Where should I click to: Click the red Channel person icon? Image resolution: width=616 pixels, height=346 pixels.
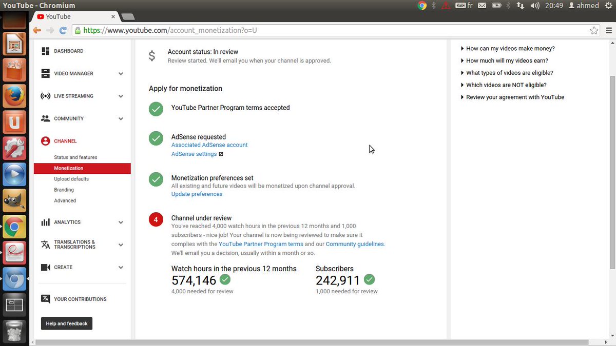tap(46, 141)
